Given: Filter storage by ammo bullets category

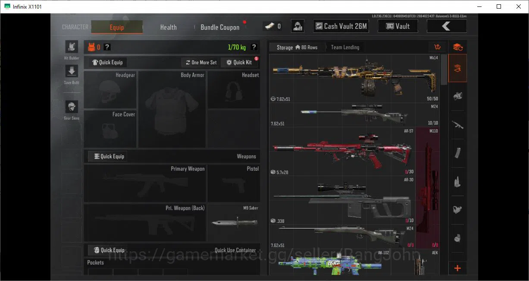Looking at the screenshot, I should click(457, 181).
